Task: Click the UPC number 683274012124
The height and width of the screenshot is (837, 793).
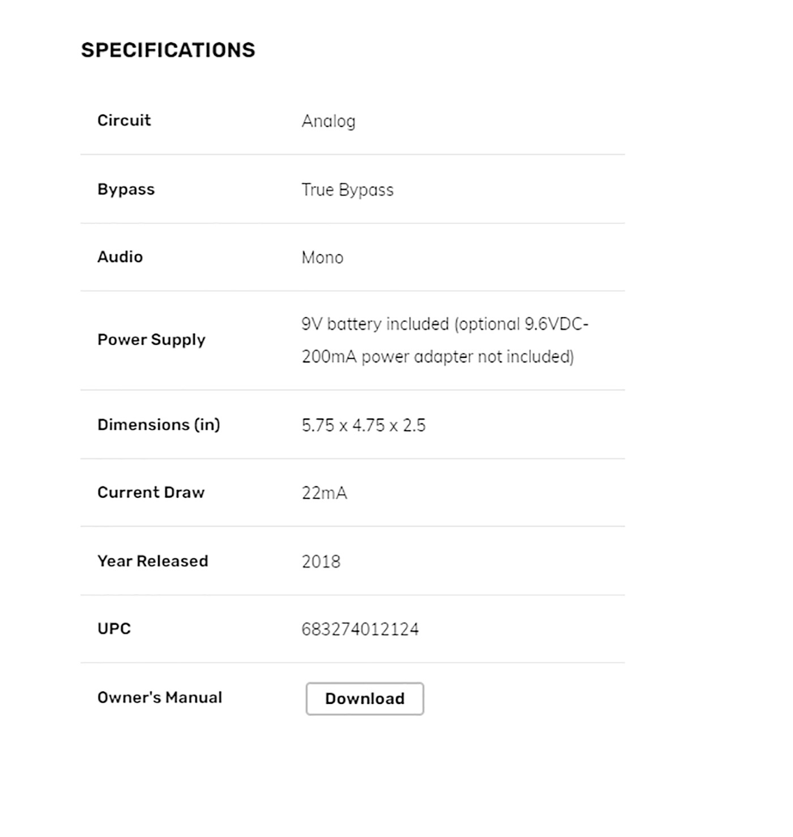Action: (360, 629)
